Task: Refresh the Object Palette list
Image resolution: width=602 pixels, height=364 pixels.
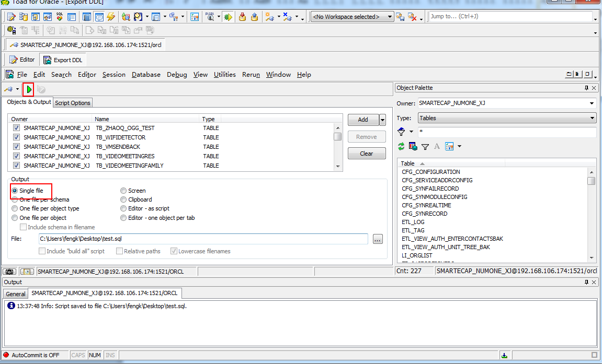Action: (401, 146)
